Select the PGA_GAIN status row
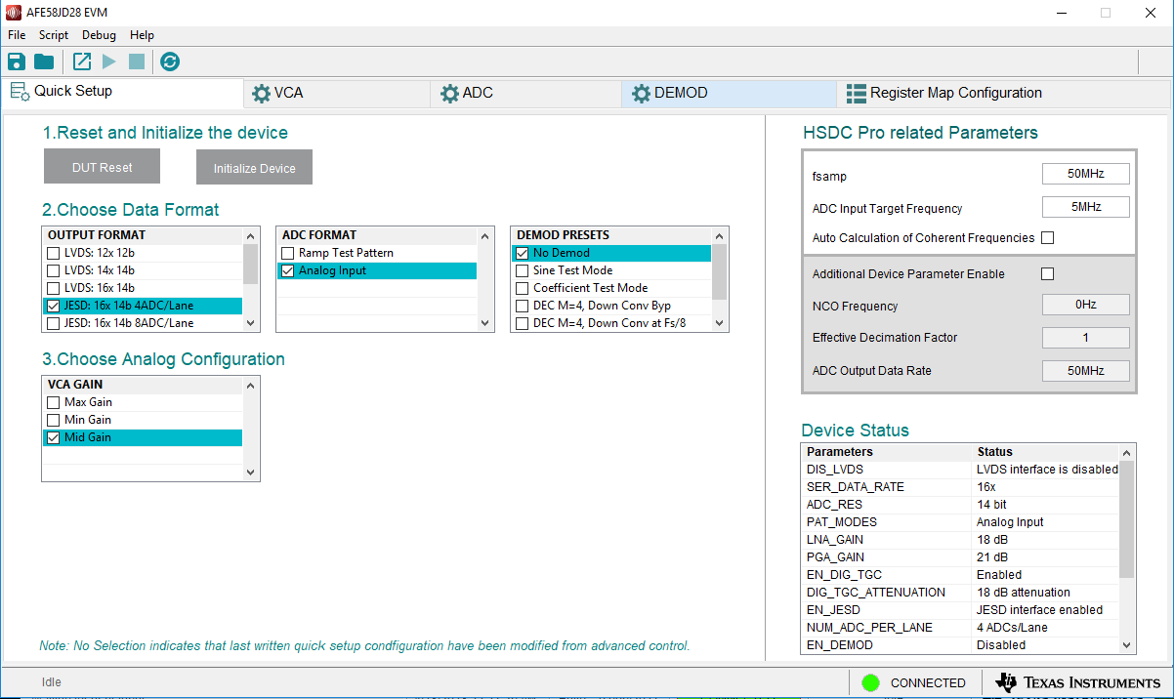This screenshot has height=699, width=1174. tap(960, 557)
